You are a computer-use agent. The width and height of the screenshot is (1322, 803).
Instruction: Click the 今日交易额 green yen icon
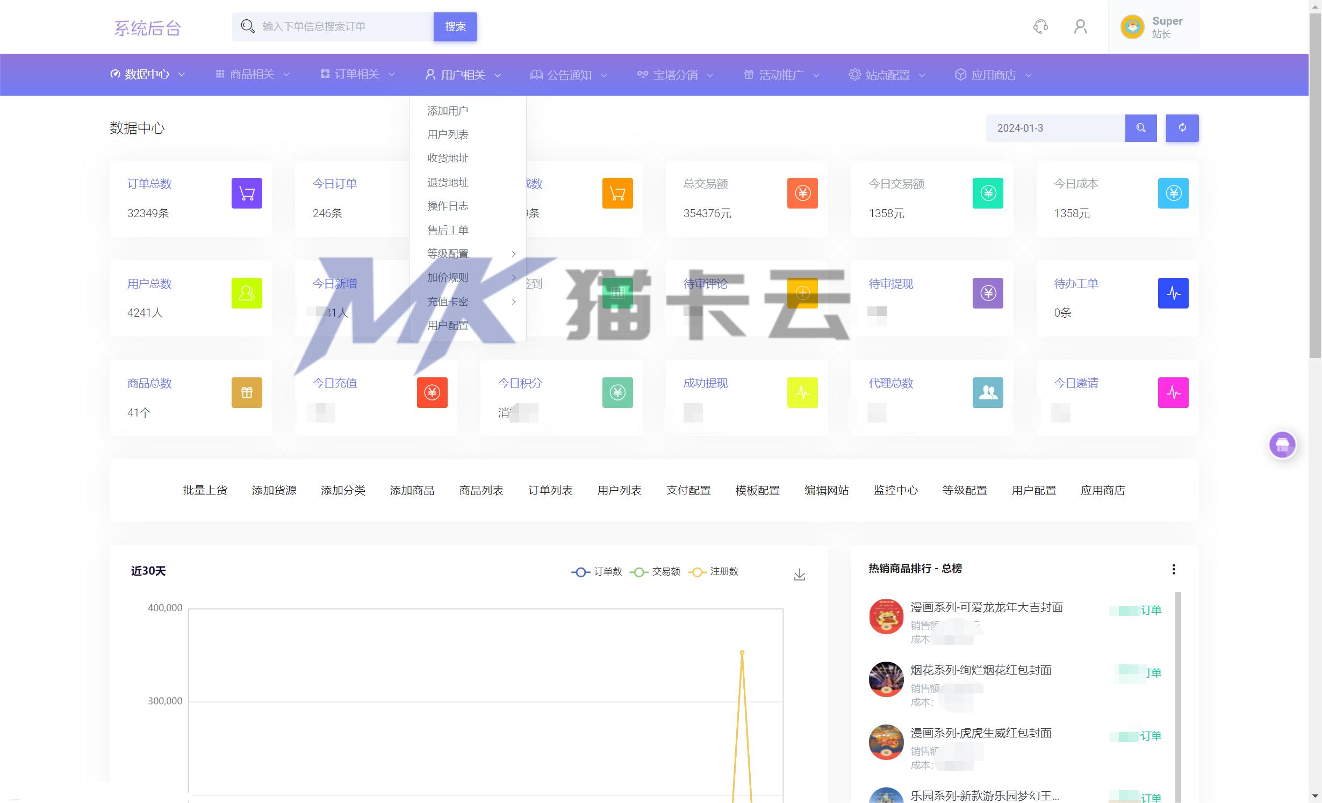988,193
